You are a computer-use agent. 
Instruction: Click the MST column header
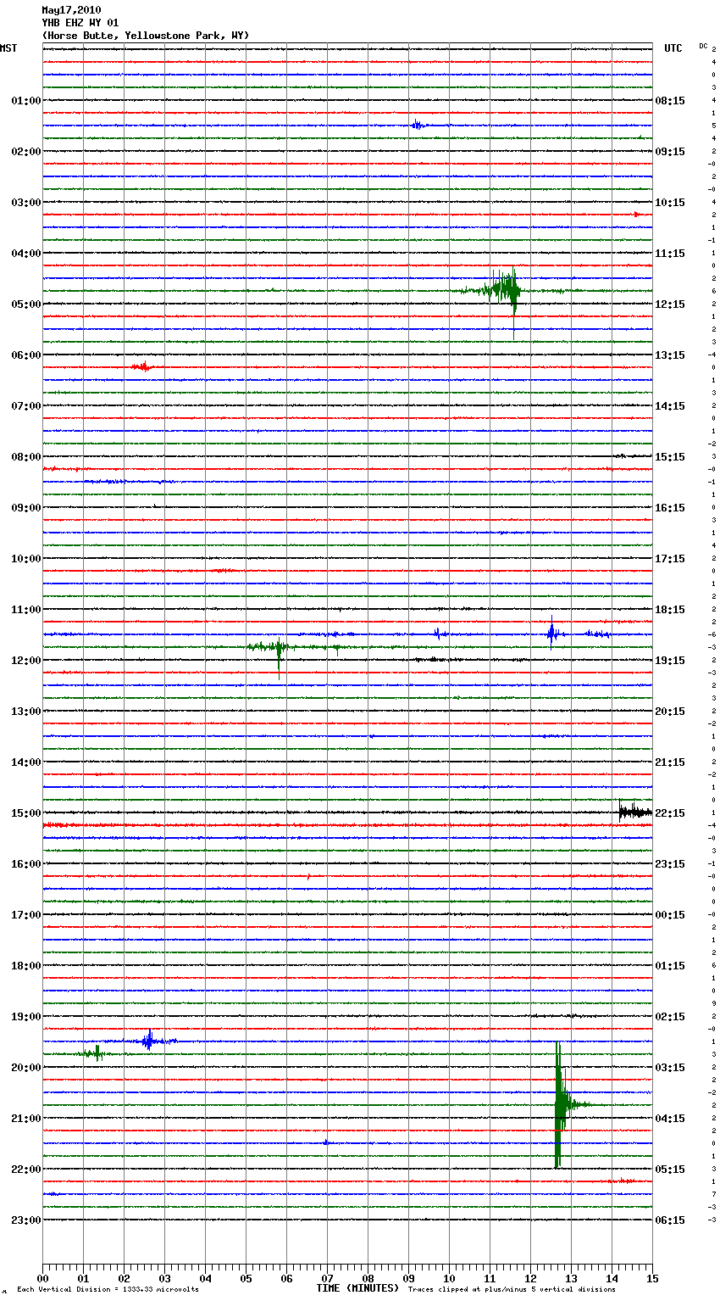point(8,48)
